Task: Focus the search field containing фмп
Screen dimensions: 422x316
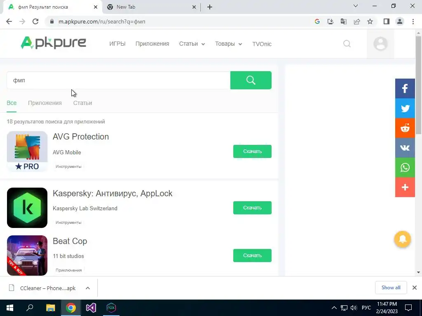Action: [x=118, y=80]
